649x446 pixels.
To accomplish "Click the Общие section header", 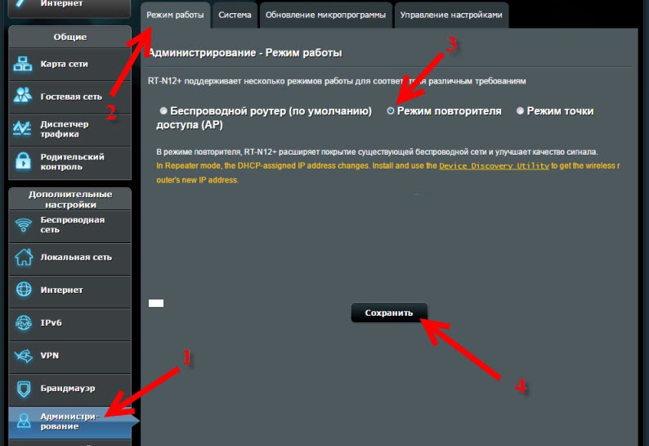I will coord(69,37).
